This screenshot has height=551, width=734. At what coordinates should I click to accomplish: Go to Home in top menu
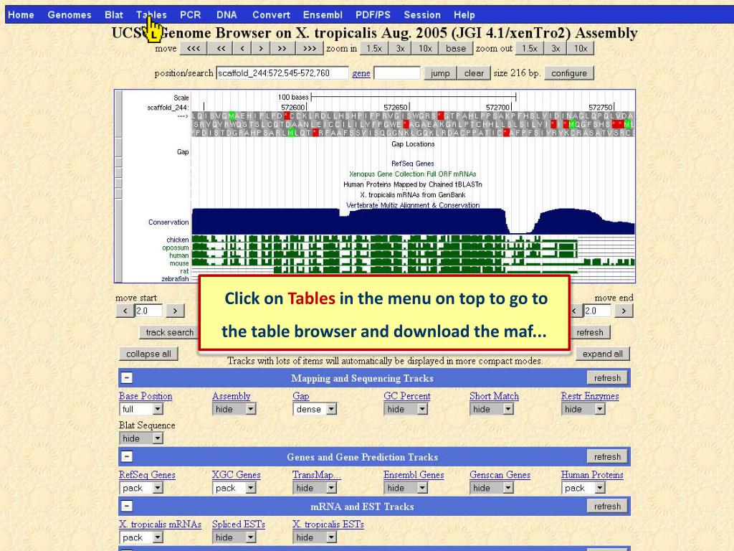pyautogui.click(x=21, y=15)
